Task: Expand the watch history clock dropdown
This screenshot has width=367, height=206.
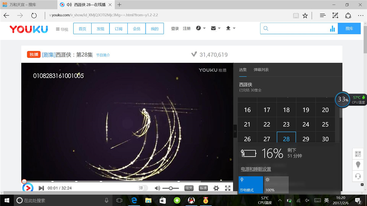Action: [x=201, y=28]
